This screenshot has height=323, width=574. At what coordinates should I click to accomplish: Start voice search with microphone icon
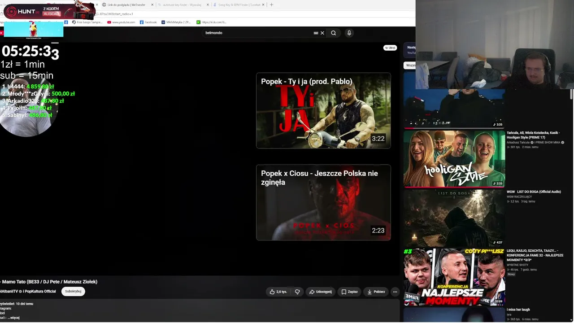coord(349,33)
